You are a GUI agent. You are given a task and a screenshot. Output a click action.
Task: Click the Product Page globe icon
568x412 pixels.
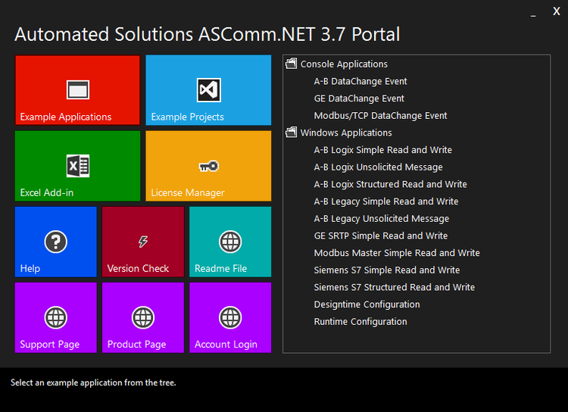coord(143,317)
